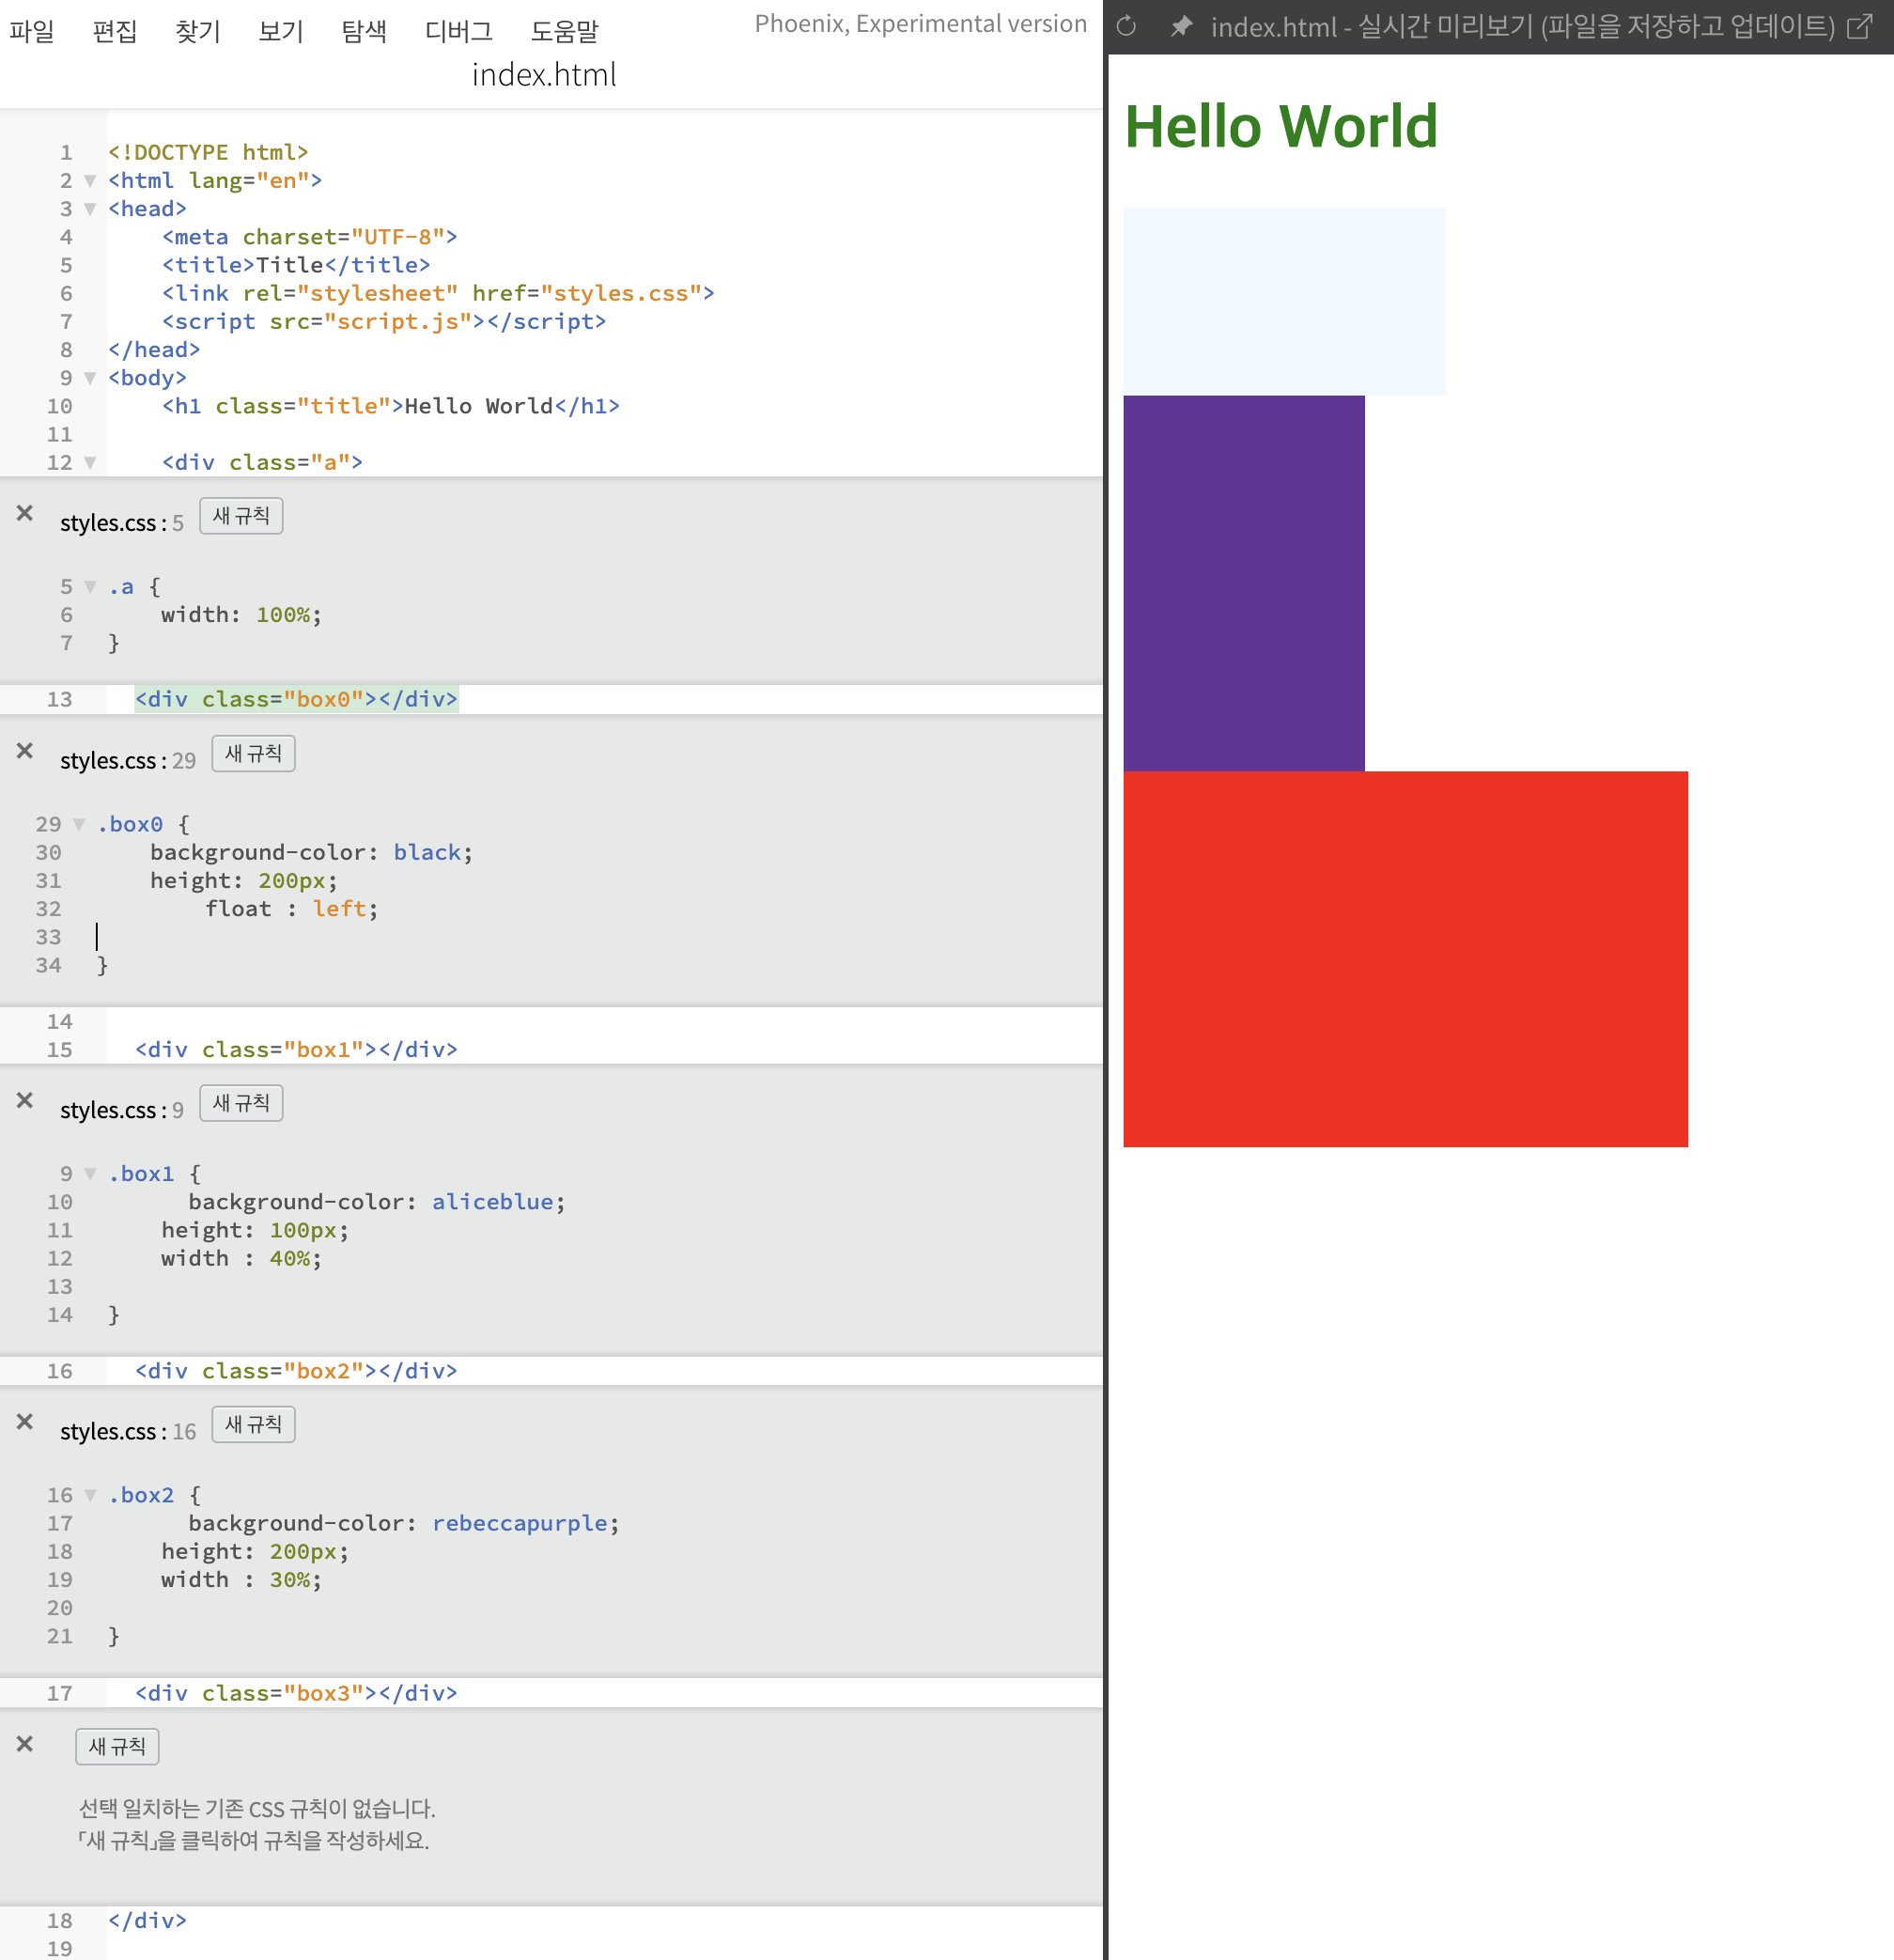
Task: Click the script tag on line 7
Action: [x=384, y=322]
